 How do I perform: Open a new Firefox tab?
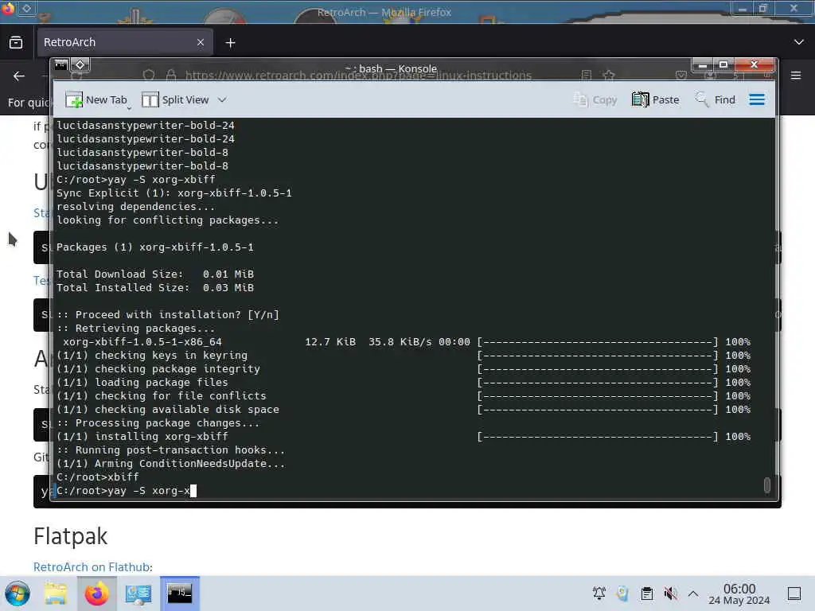click(230, 43)
